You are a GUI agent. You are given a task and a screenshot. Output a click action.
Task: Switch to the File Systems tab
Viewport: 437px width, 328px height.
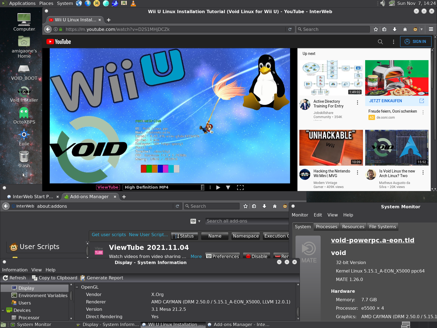pos(383,227)
